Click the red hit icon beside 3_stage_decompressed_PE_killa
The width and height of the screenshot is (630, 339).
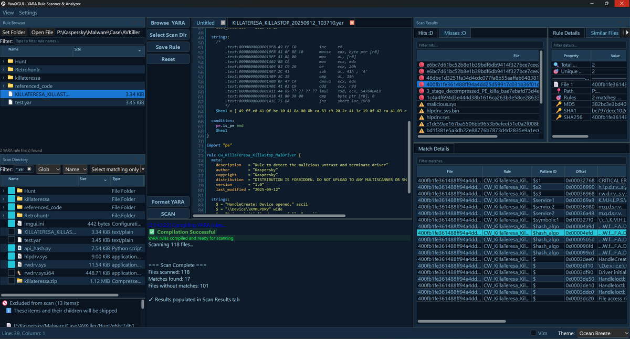pyautogui.click(x=422, y=91)
